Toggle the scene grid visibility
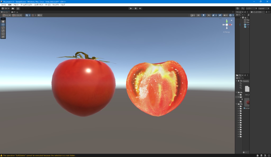The width and height of the screenshot is (271, 157). click(27, 15)
